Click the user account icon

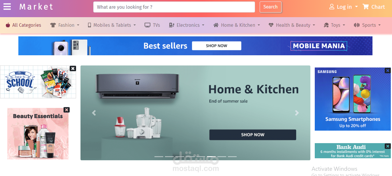(x=332, y=7)
